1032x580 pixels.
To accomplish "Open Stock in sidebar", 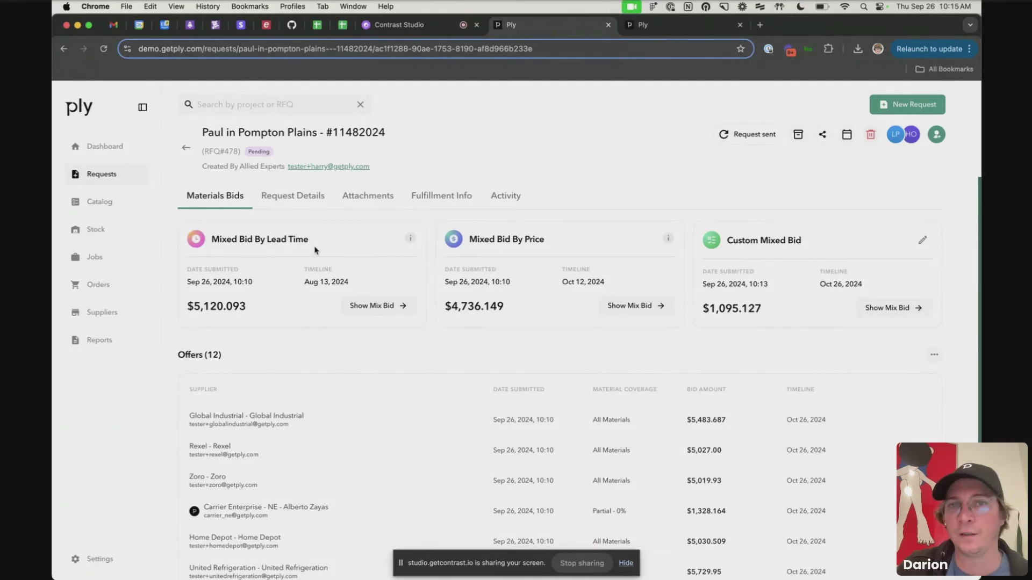I will coord(96,229).
